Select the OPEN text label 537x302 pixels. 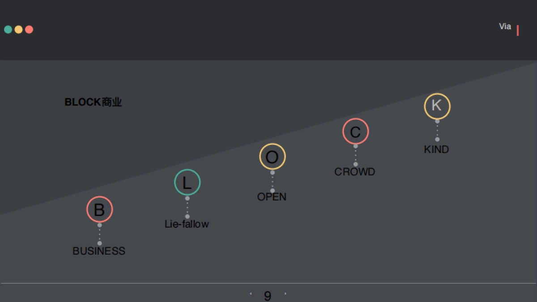tap(272, 197)
